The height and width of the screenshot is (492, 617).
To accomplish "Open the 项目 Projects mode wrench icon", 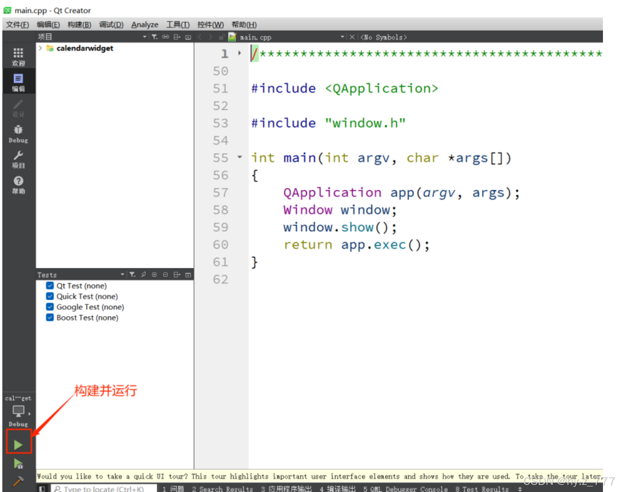I will (18, 159).
